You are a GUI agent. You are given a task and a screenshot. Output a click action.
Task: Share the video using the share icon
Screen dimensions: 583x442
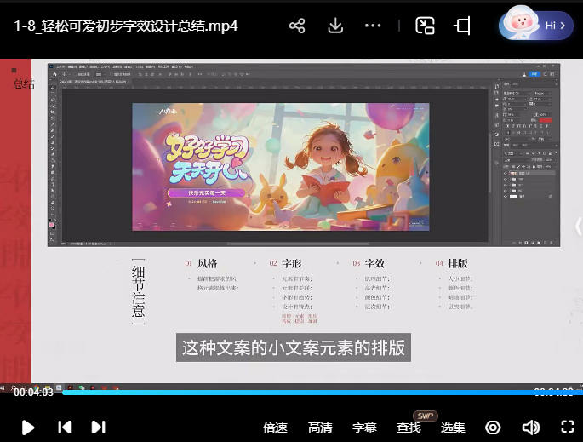[297, 26]
